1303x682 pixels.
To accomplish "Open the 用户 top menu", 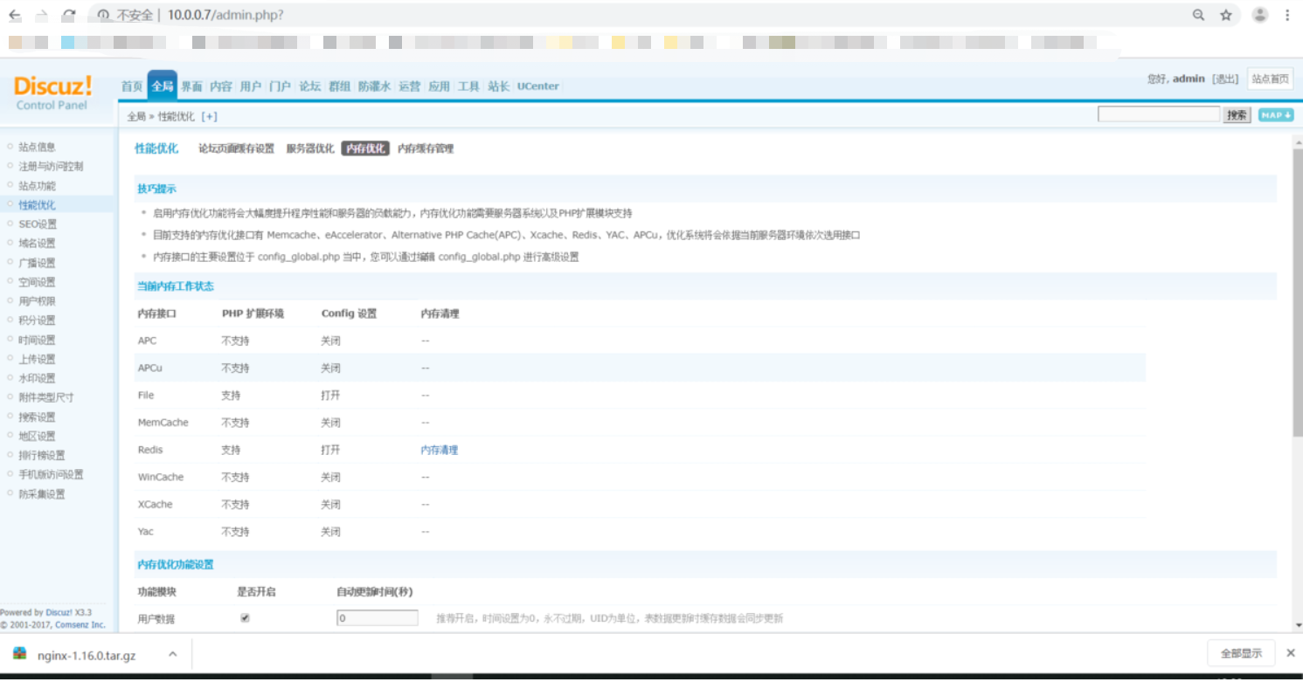I will click(251, 86).
